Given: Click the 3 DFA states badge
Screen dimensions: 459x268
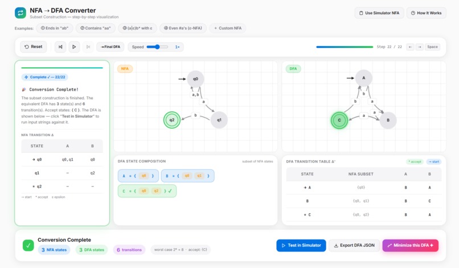Looking at the screenshot, I should pyautogui.click(x=92, y=250).
